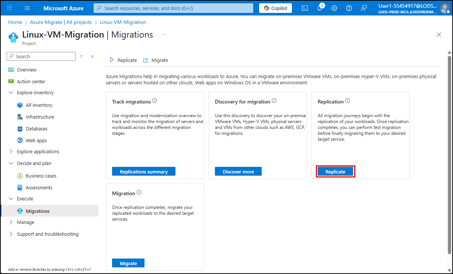Image resolution: width=453 pixels, height=274 pixels.
Task: Expand Support and troubleshooting section
Action: pyautogui.click(x=11, y=234)
